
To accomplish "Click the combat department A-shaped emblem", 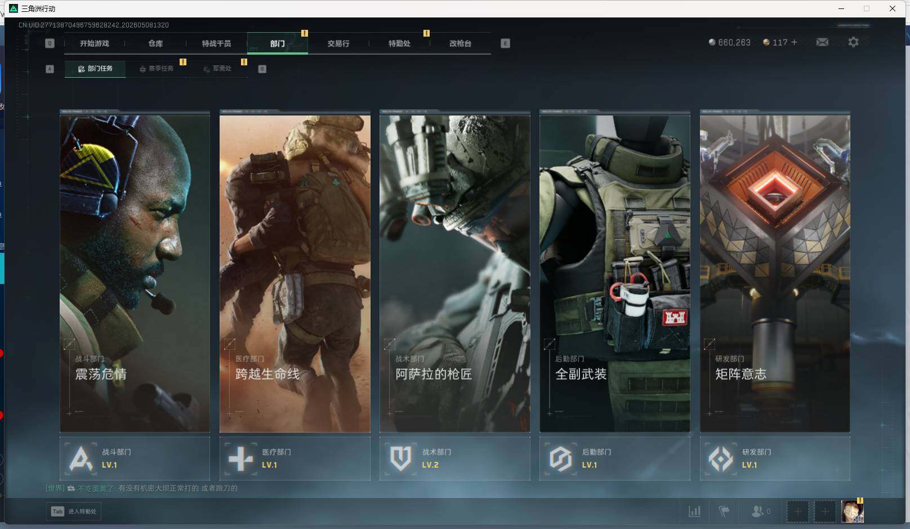I will [x=81, y=459].
